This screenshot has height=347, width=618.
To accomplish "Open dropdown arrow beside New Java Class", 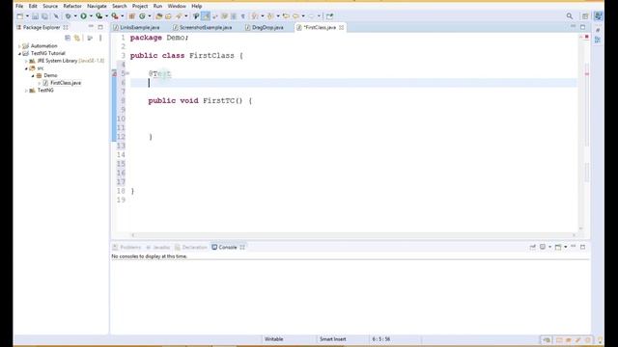I will (150, 16).
